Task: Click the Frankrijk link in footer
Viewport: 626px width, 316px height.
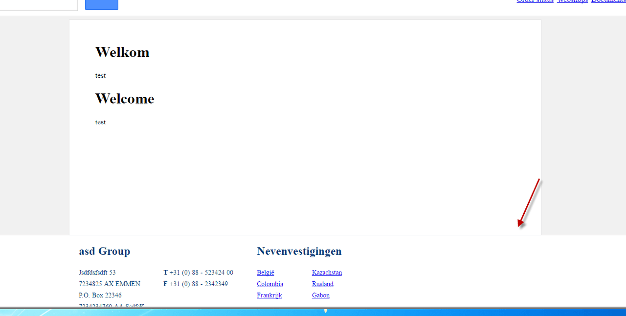Action: tap(269, 295)
